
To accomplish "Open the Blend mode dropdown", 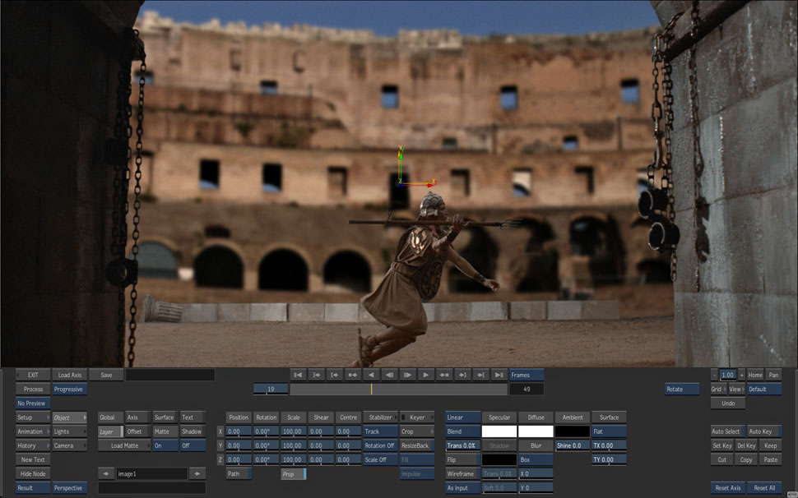I will click(462, 431).
